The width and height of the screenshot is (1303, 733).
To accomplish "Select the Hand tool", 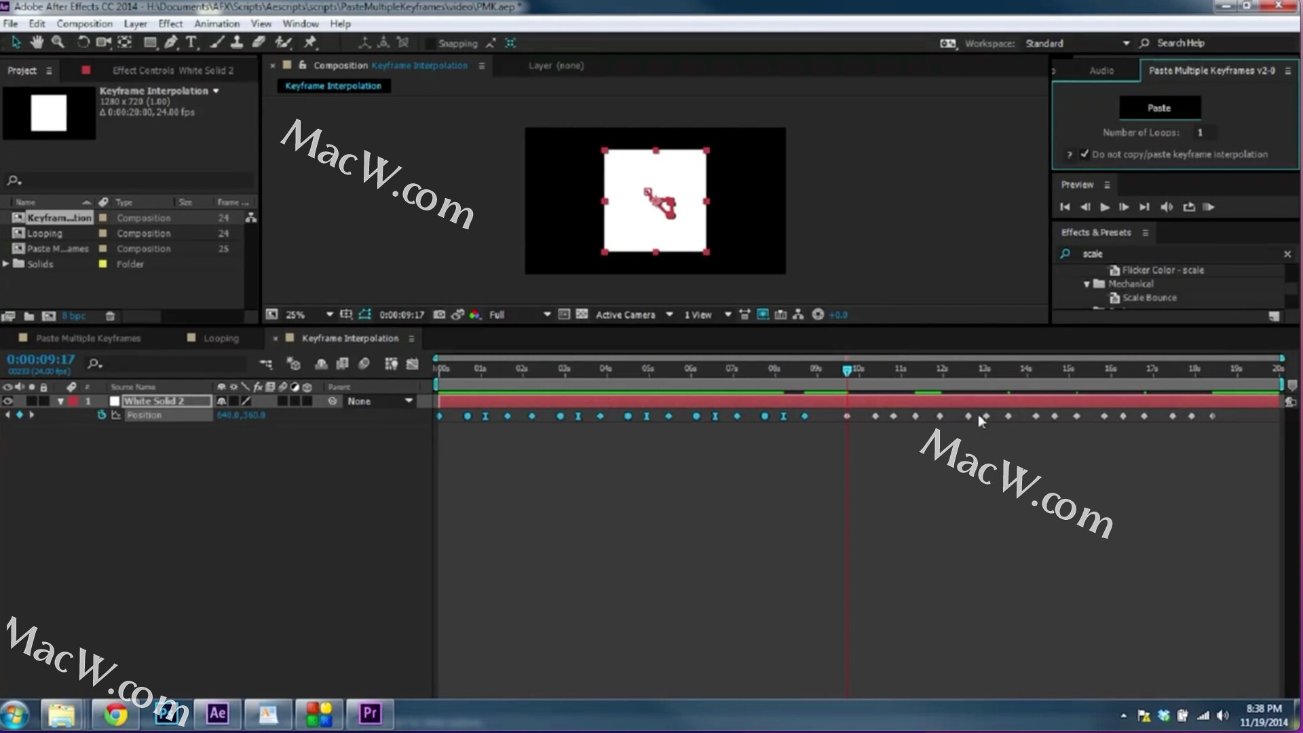I will coord(37,43).
